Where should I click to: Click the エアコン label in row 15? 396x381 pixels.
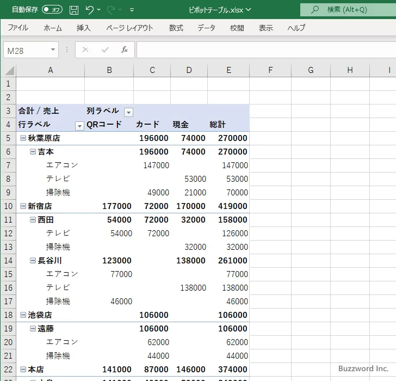pyautogui.click(x=62, y=274)
